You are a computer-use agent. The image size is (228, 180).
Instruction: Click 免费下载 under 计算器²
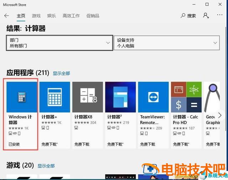click(x=115, y=144)
